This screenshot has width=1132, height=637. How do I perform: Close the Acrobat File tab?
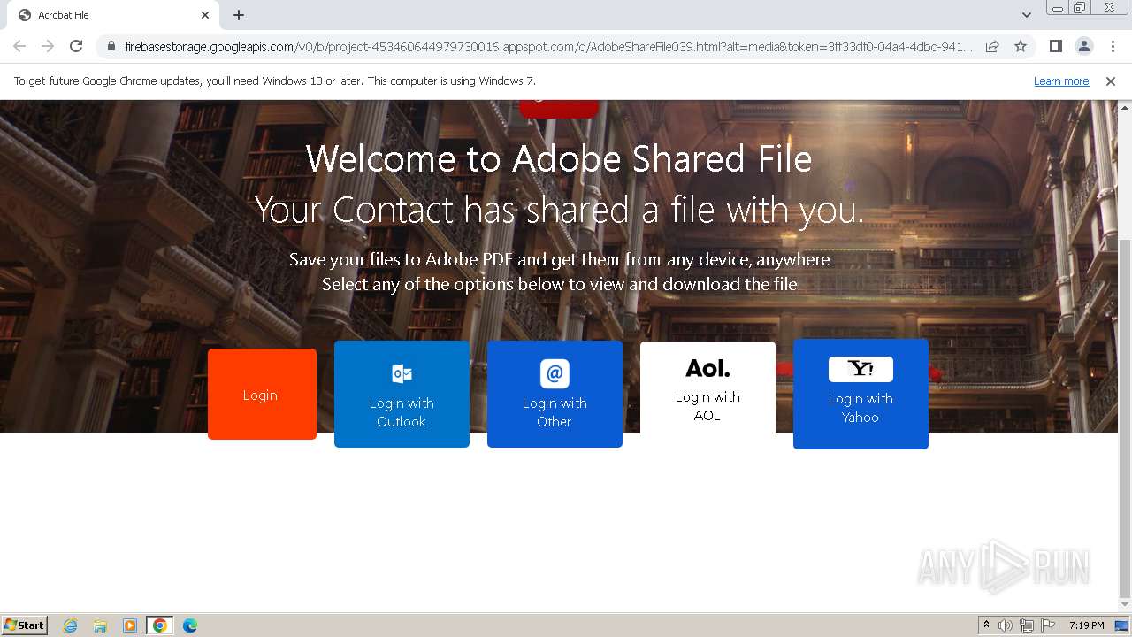pyautogui.click(x=205, y=15)
